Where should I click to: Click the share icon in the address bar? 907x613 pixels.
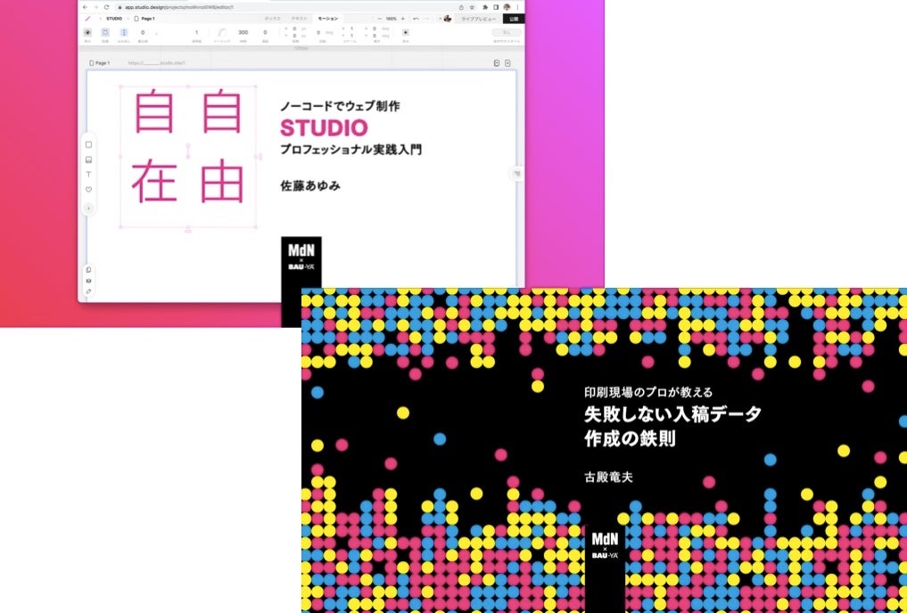click(x=461, y=7)
